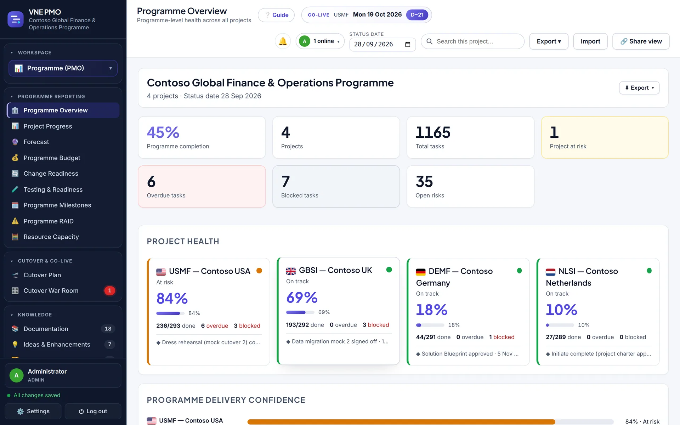Open Settings in the sidebar
The height and width of the screenshot is (425, 680).
tap(33, 411)
